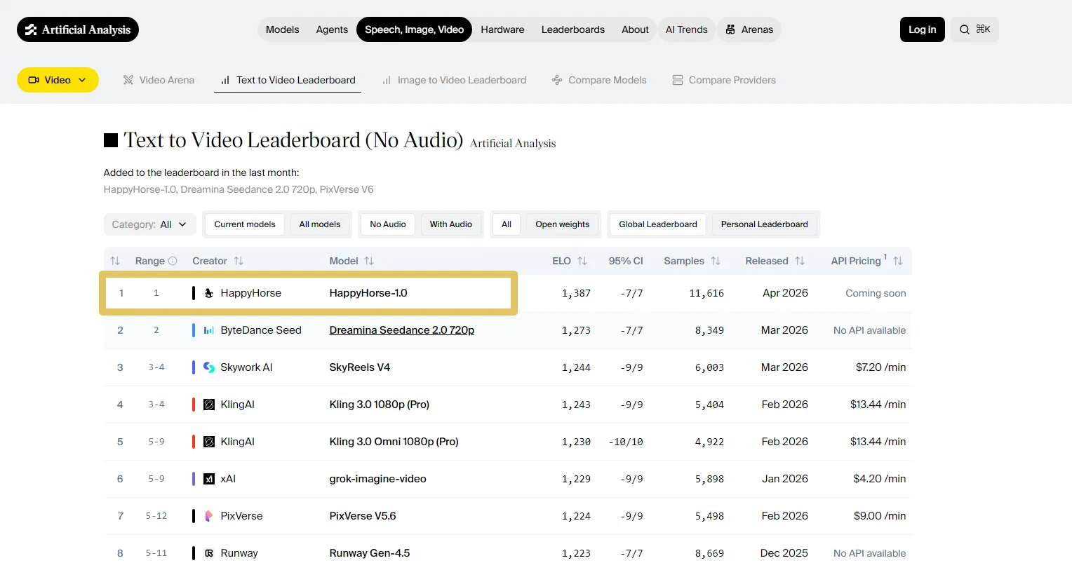Click the ByteDance Seed creator logo

pyautogui.click(x=209, y=330)
